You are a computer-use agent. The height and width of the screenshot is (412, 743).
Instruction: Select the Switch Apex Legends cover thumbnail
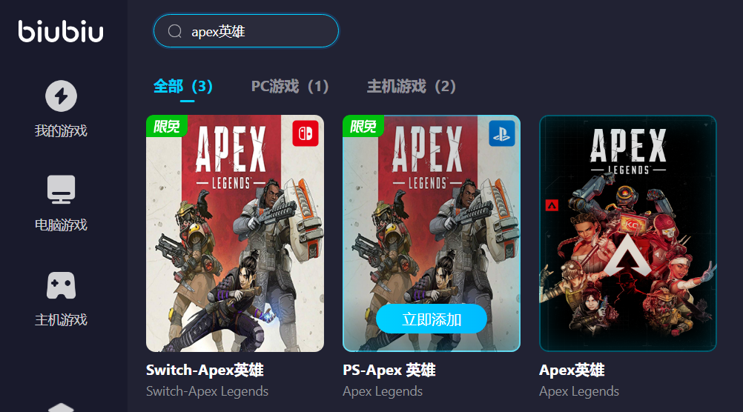[235, 233]
